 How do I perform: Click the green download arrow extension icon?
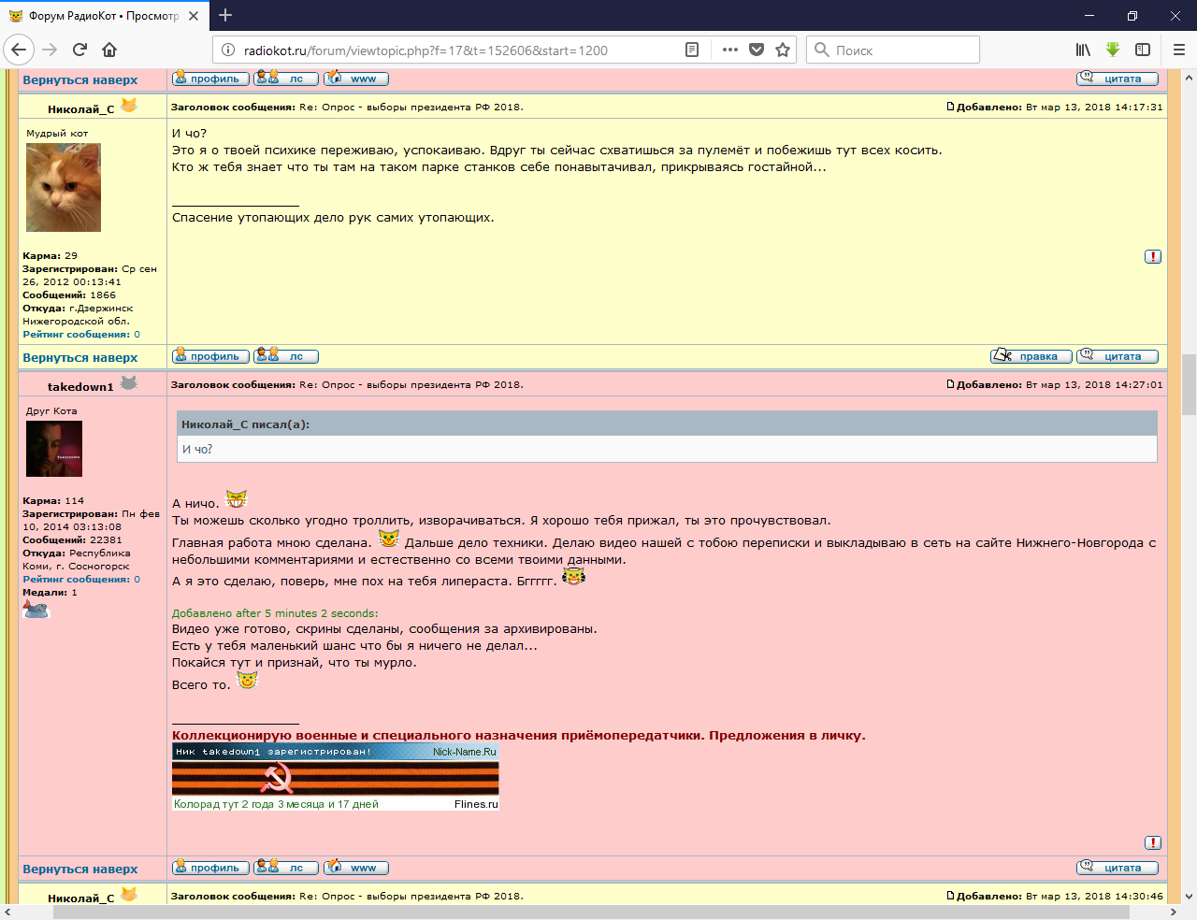tap(1113, 50)
